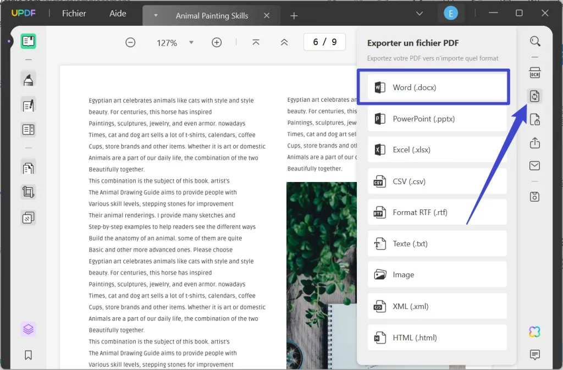Open the search tool

coord(535,41)
